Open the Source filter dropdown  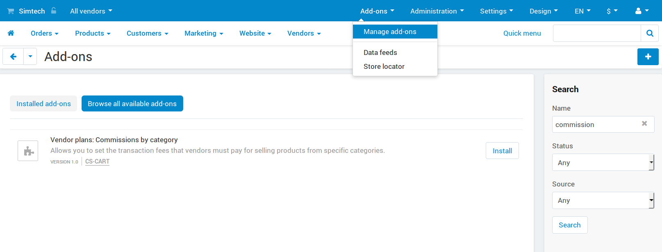pyautogui.click(x=603, y=200)
